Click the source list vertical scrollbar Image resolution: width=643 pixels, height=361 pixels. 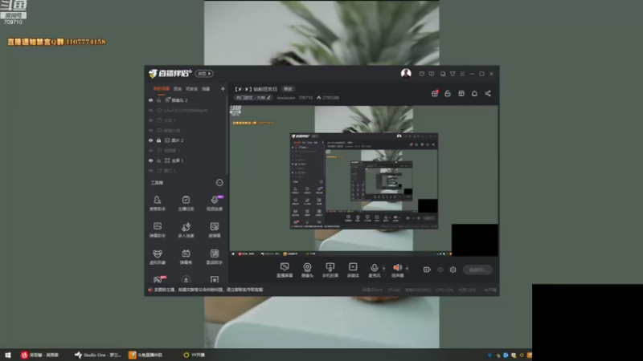tap(227, 135)
